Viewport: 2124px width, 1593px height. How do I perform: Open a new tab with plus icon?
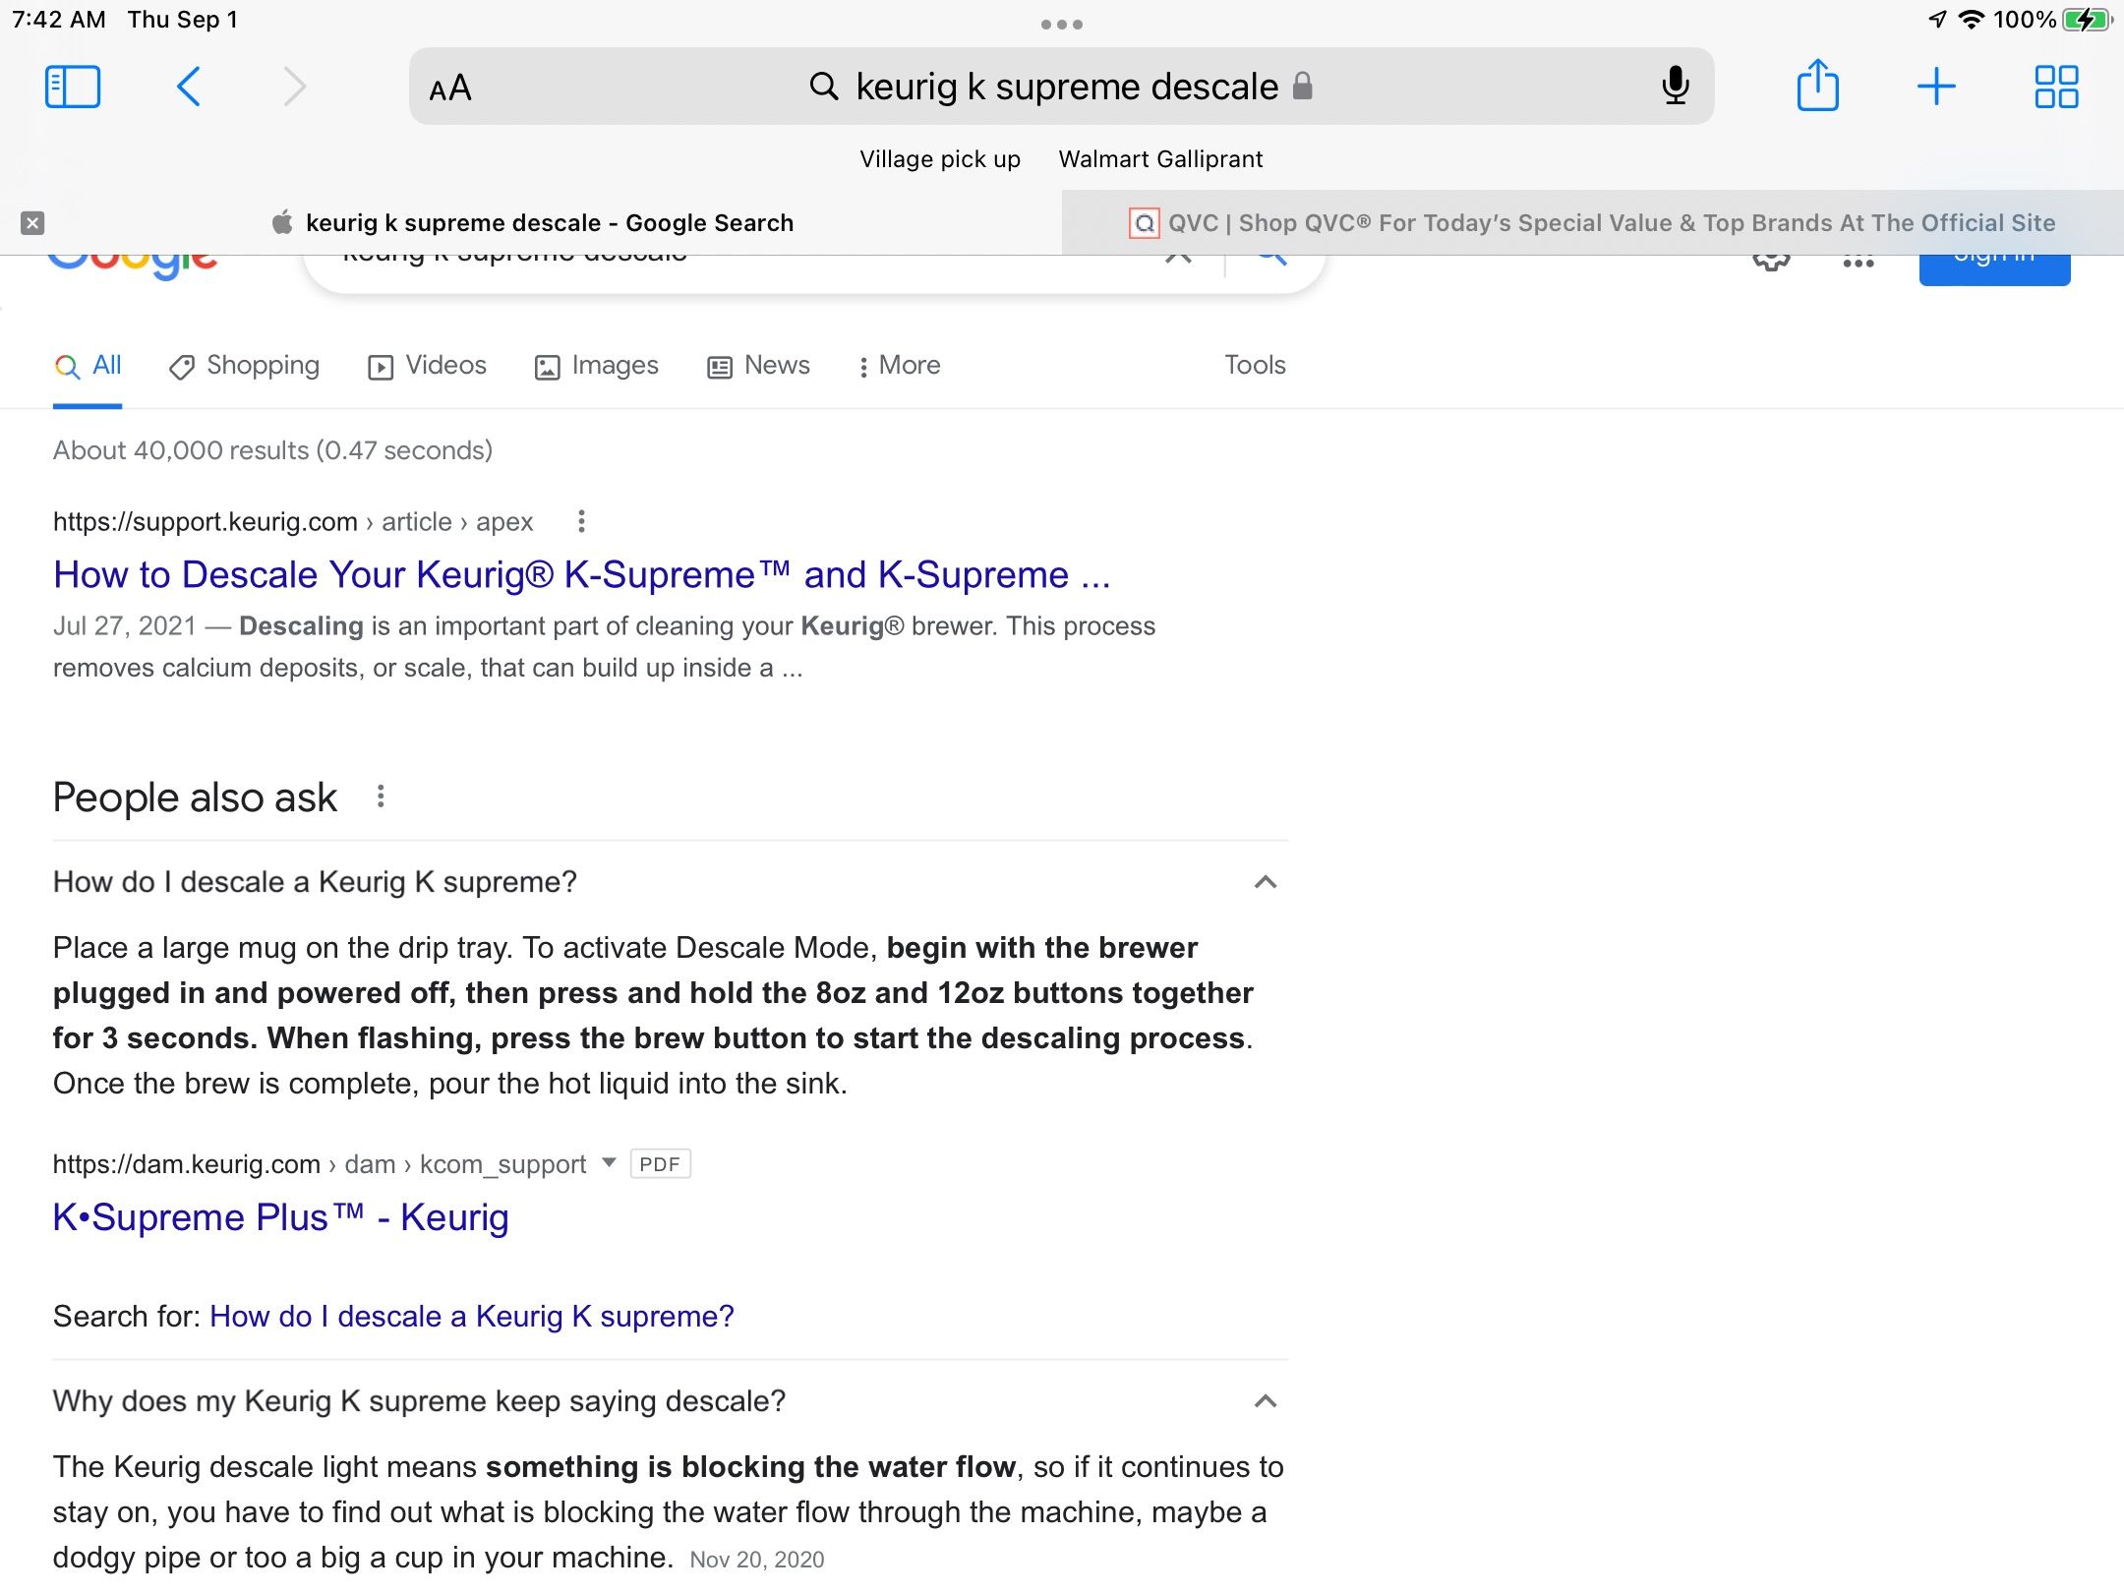[x=1936, y=87]
